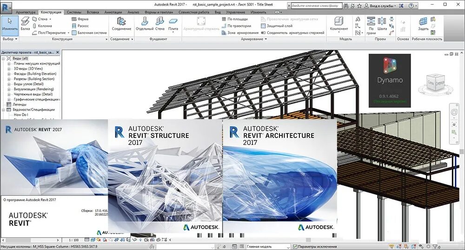The height and width of the screenshot is (250, 465).
Task: Click the favorites star icon in title bar
Action: point(359,6)
